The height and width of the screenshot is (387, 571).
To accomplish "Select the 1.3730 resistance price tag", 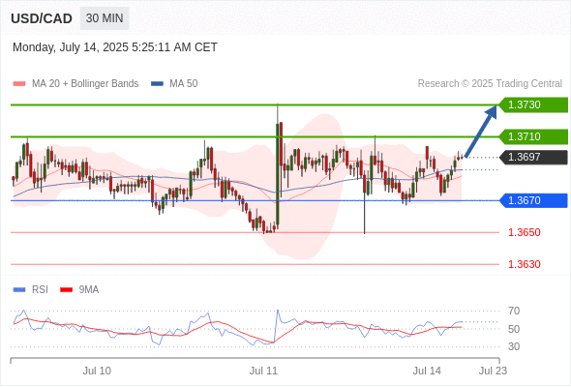I will point(533,104).
